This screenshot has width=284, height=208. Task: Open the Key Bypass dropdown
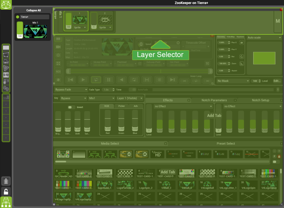[73, 98]
